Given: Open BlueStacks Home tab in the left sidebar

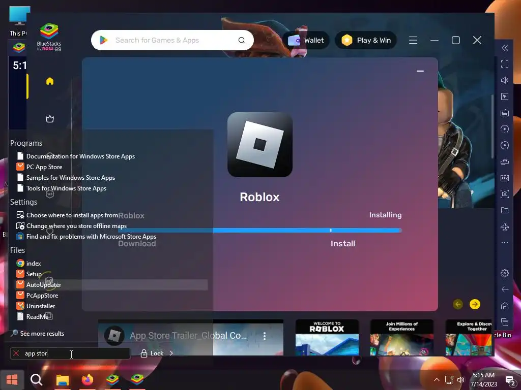Looking at the screenshot, I should (50, 81).
